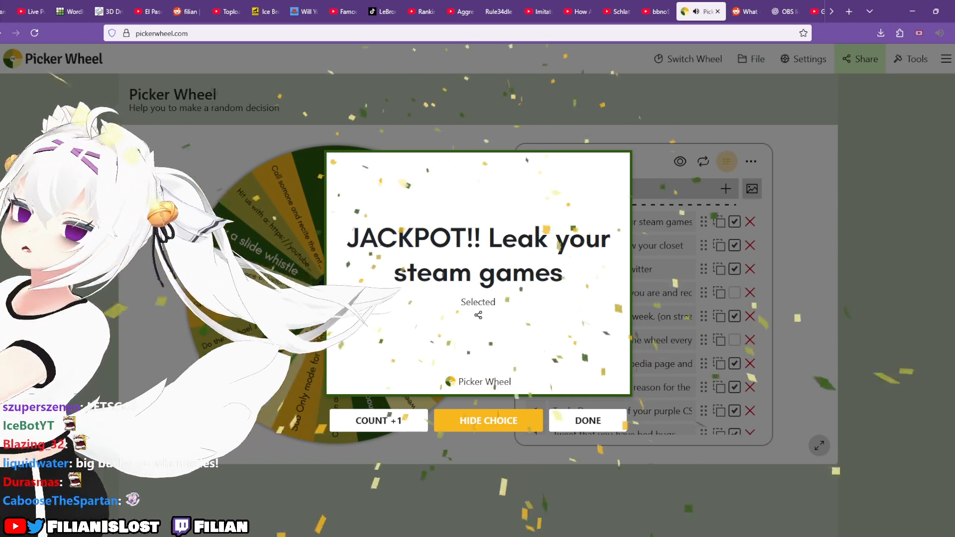This screenshot has height=537, width=955.
Task: Switch to the 'Live P' tab
Action: 31,11
